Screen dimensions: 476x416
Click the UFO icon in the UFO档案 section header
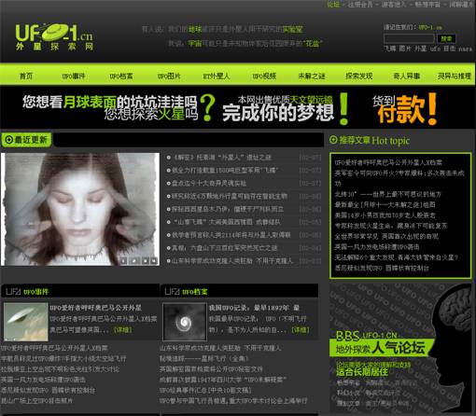[x=172, y=292]
